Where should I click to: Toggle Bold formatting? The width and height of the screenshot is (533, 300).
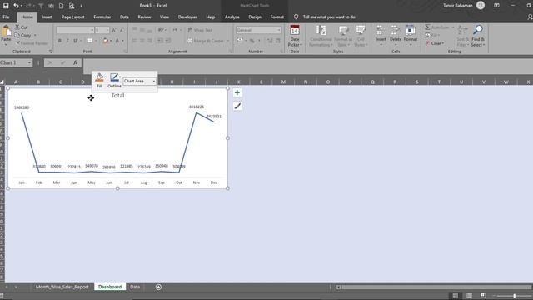click(x=60, y=41)
